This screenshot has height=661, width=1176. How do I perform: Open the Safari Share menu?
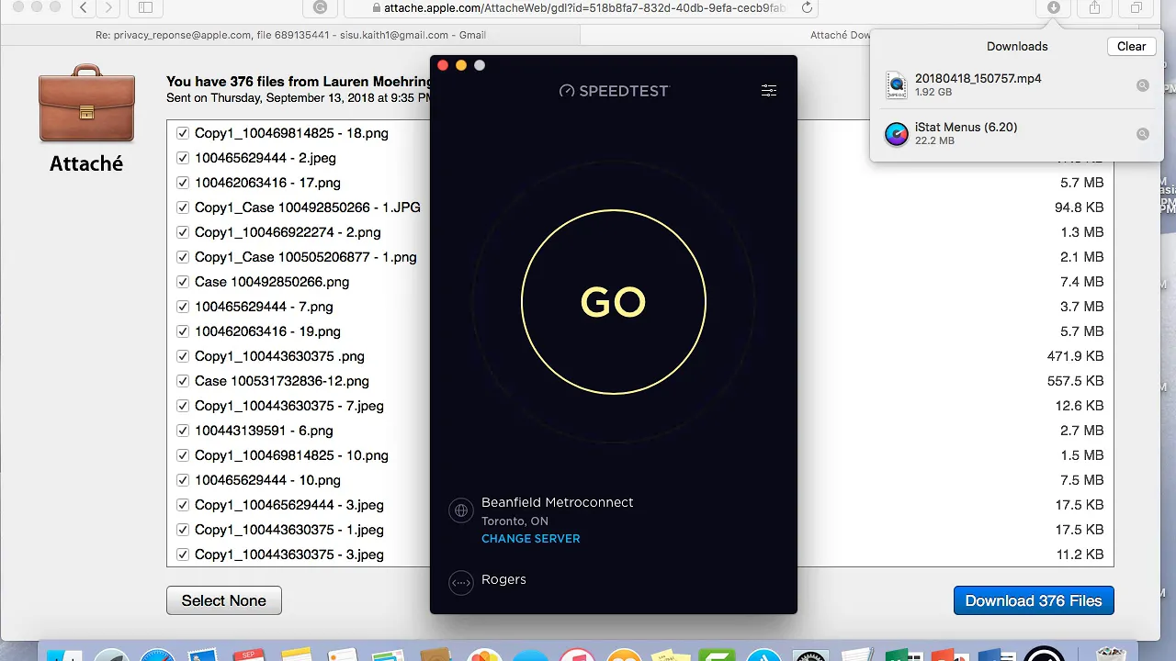pyautogui.click(x=1094, y=7)
